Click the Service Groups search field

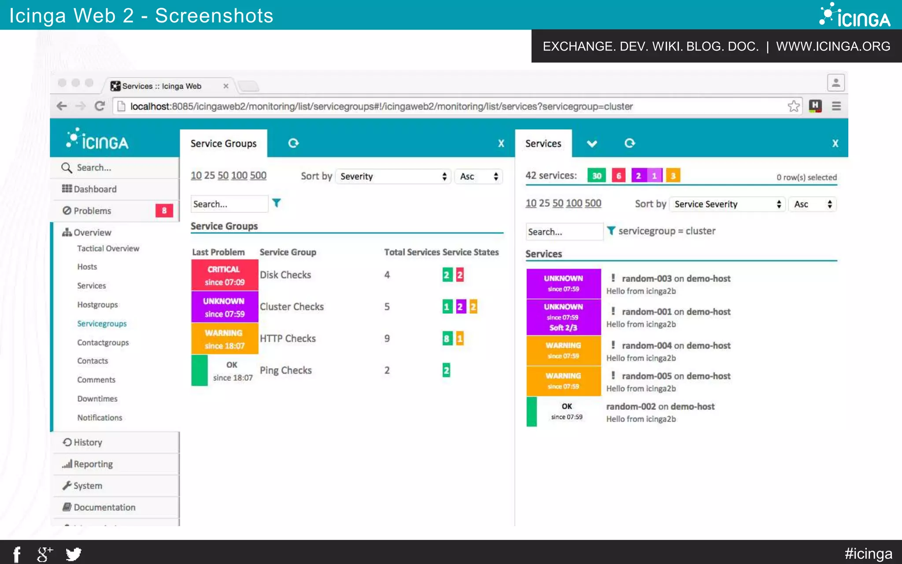[229, 204]
